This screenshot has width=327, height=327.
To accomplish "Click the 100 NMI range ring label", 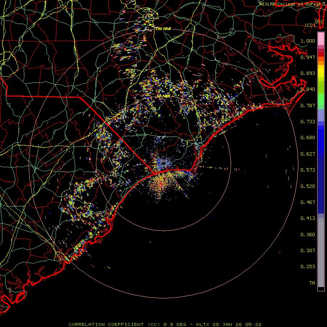I will pos(163,29).
